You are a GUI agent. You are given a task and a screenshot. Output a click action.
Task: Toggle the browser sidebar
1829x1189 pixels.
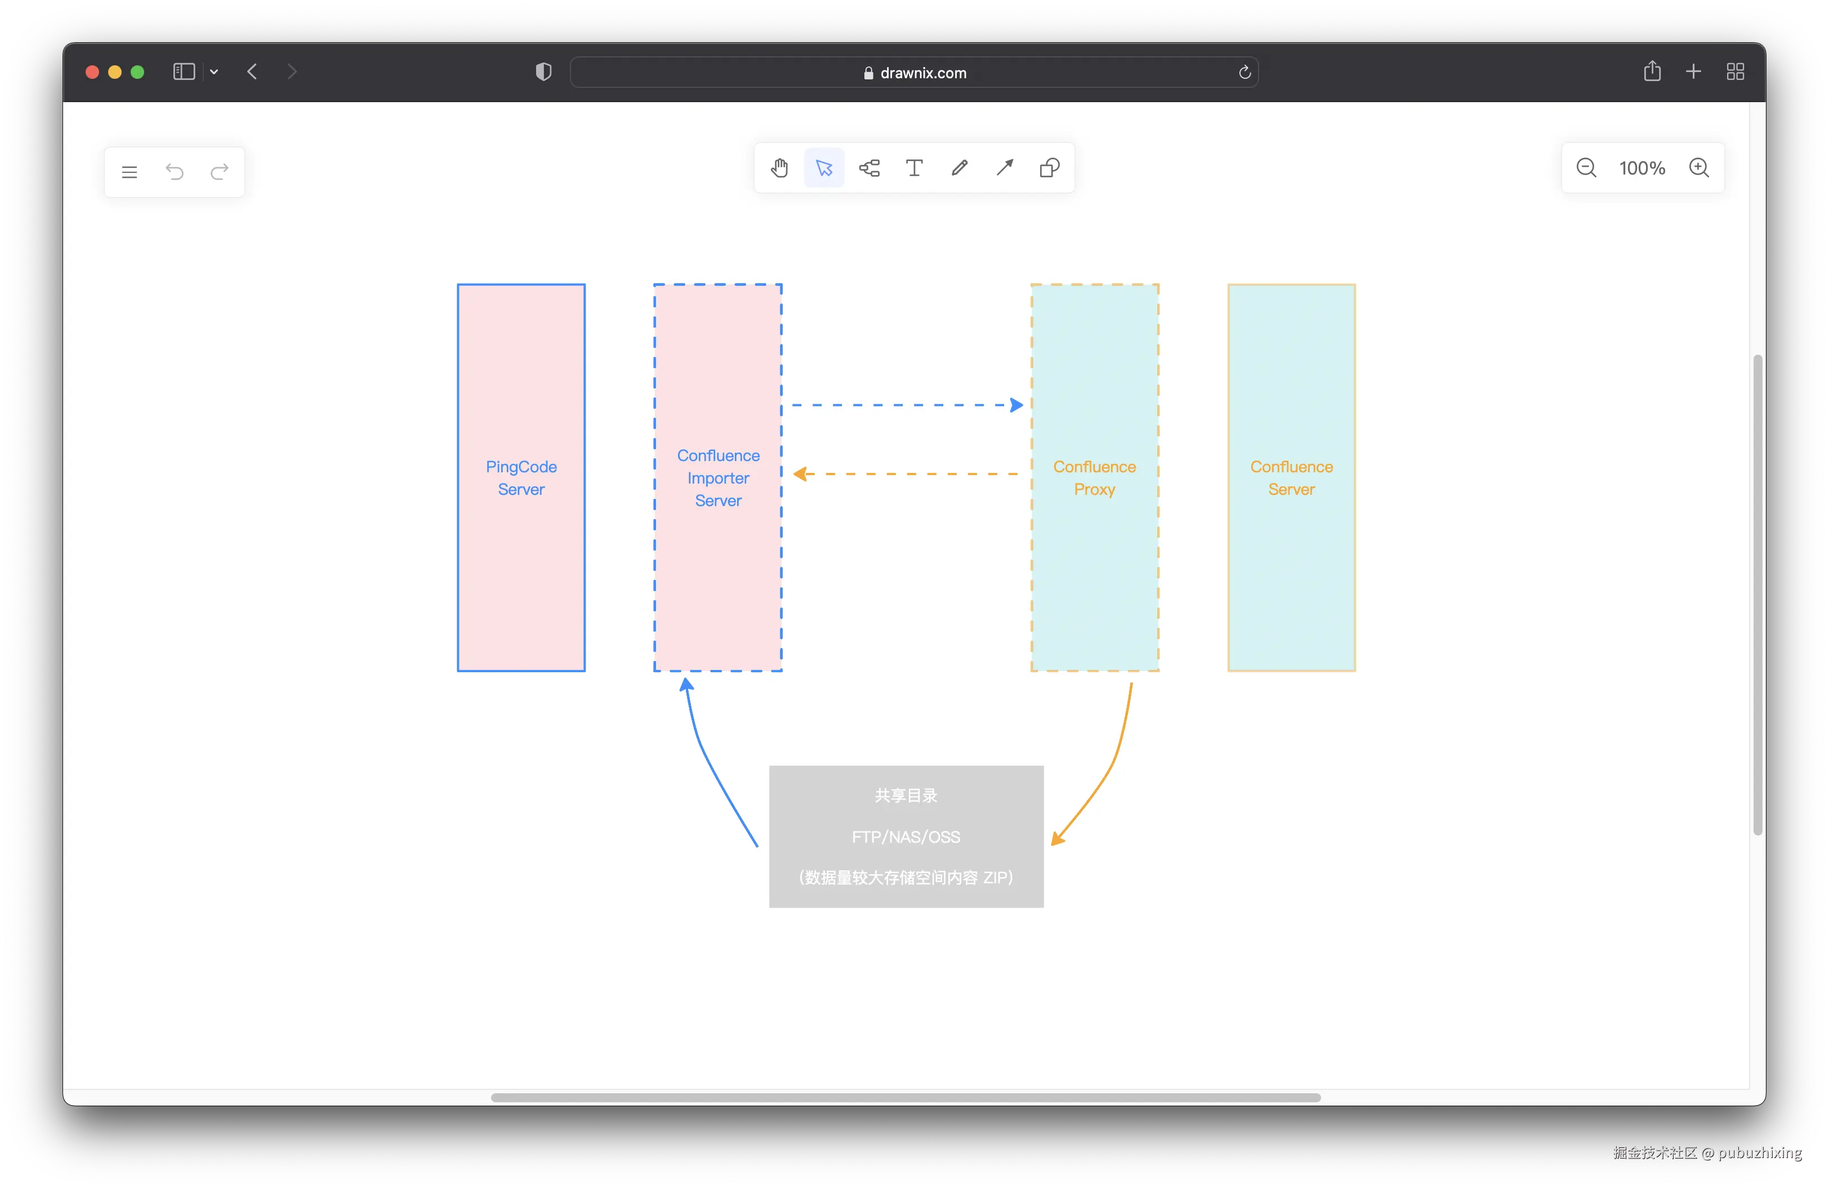point(184,72)
